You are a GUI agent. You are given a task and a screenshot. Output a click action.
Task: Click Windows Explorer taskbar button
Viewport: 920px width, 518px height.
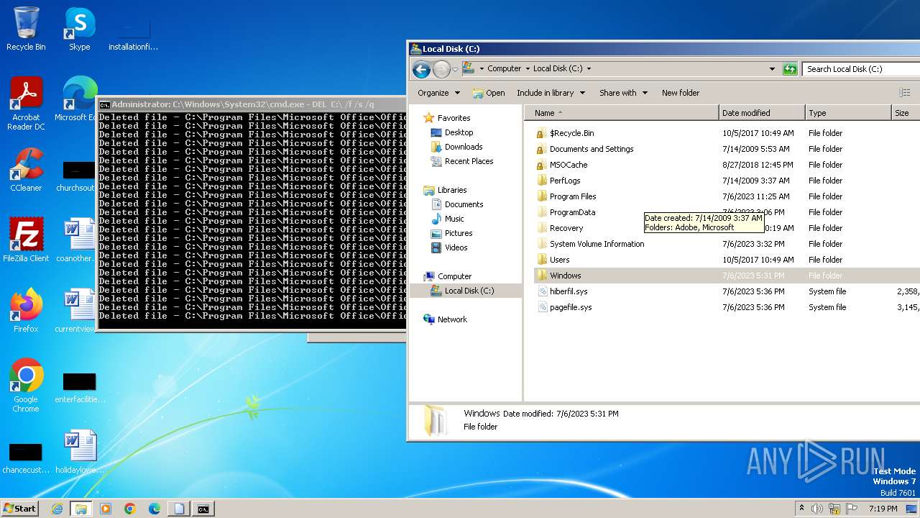(80, 509)
